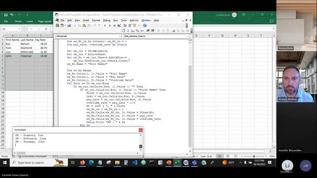Click the zoom out minus in the Excel status bar
317x178 pixels.
(x=242, y=156)
